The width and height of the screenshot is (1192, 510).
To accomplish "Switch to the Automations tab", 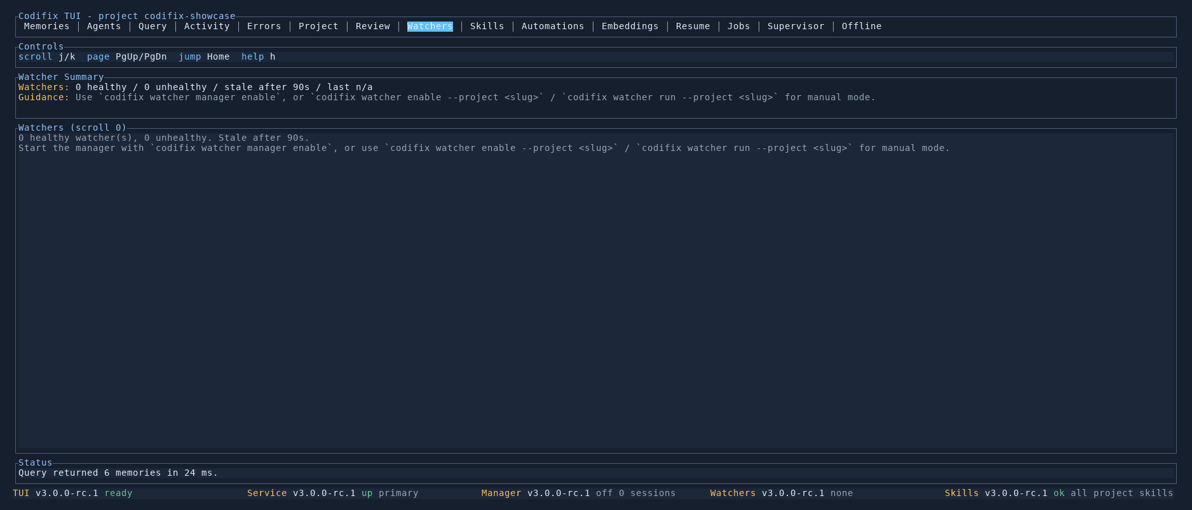I will tap(553, 26).
